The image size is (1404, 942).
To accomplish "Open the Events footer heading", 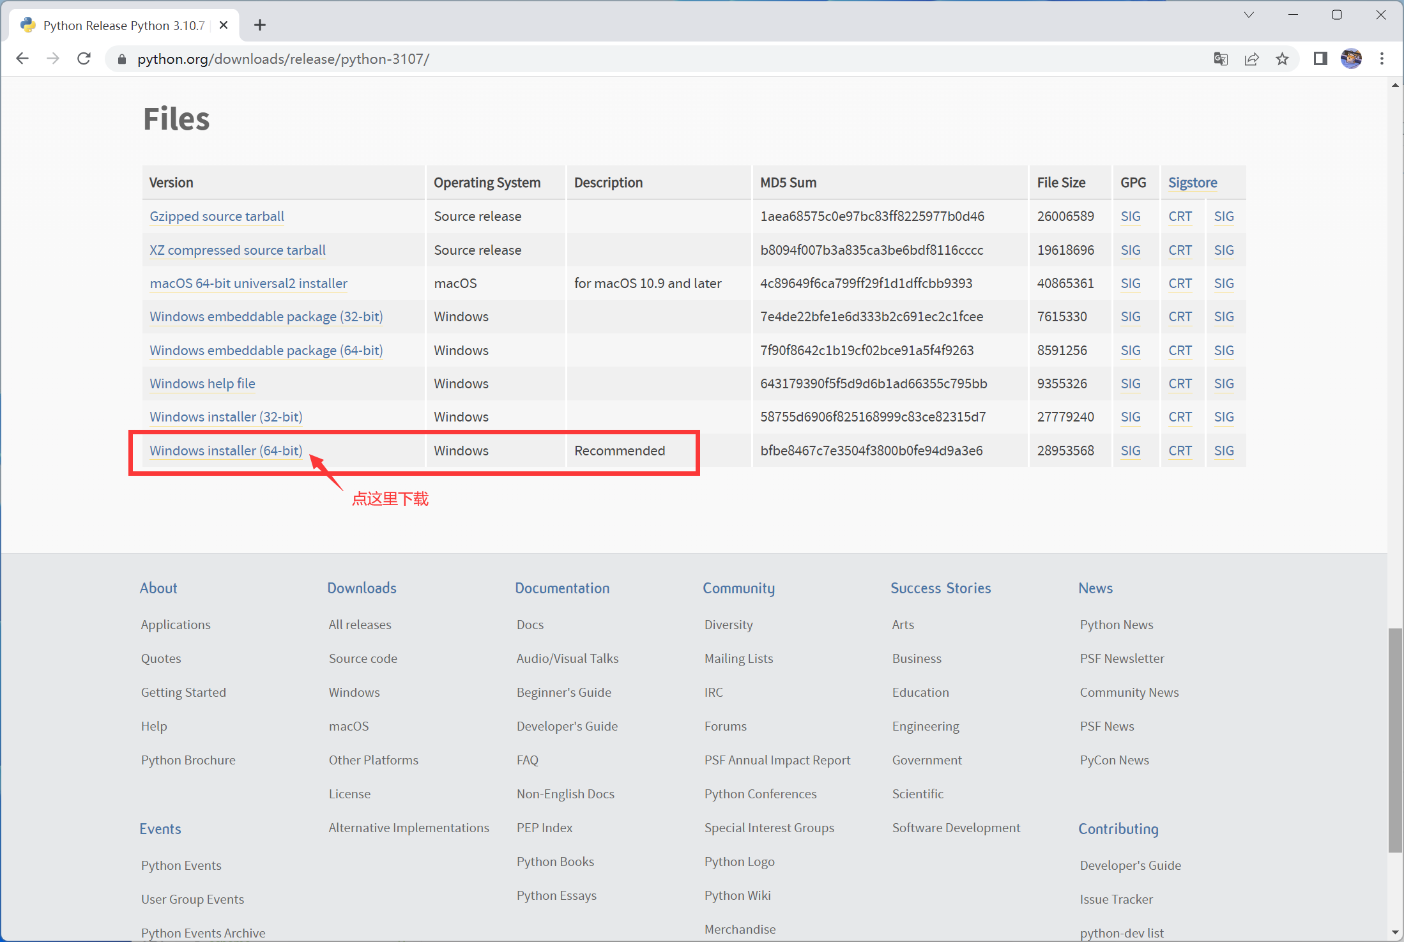I will [x=160, y=829].
